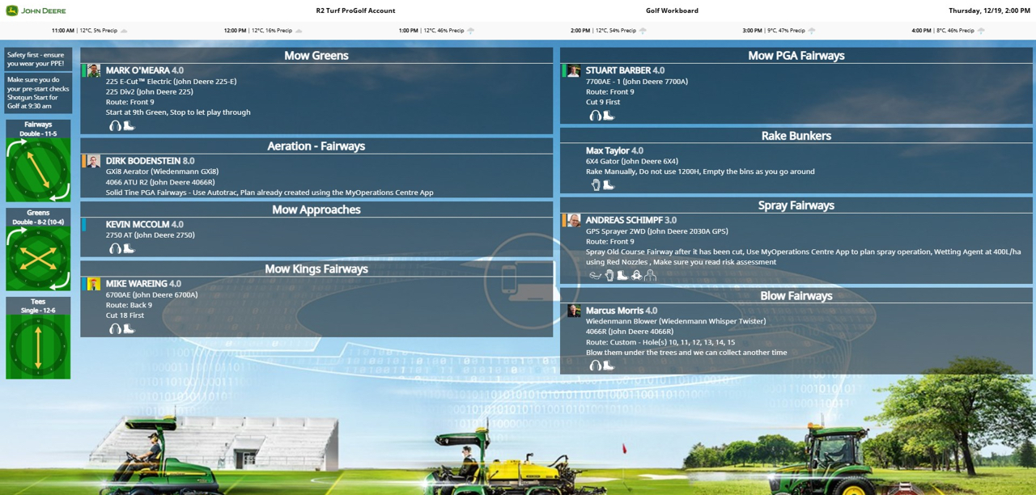Select the Spray Fairways job header
The height and width of the screenshot is (495, 1036).
(796, 205)
